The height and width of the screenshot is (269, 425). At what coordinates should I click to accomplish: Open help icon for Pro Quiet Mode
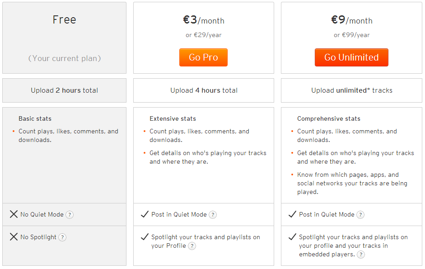(213, 215)
